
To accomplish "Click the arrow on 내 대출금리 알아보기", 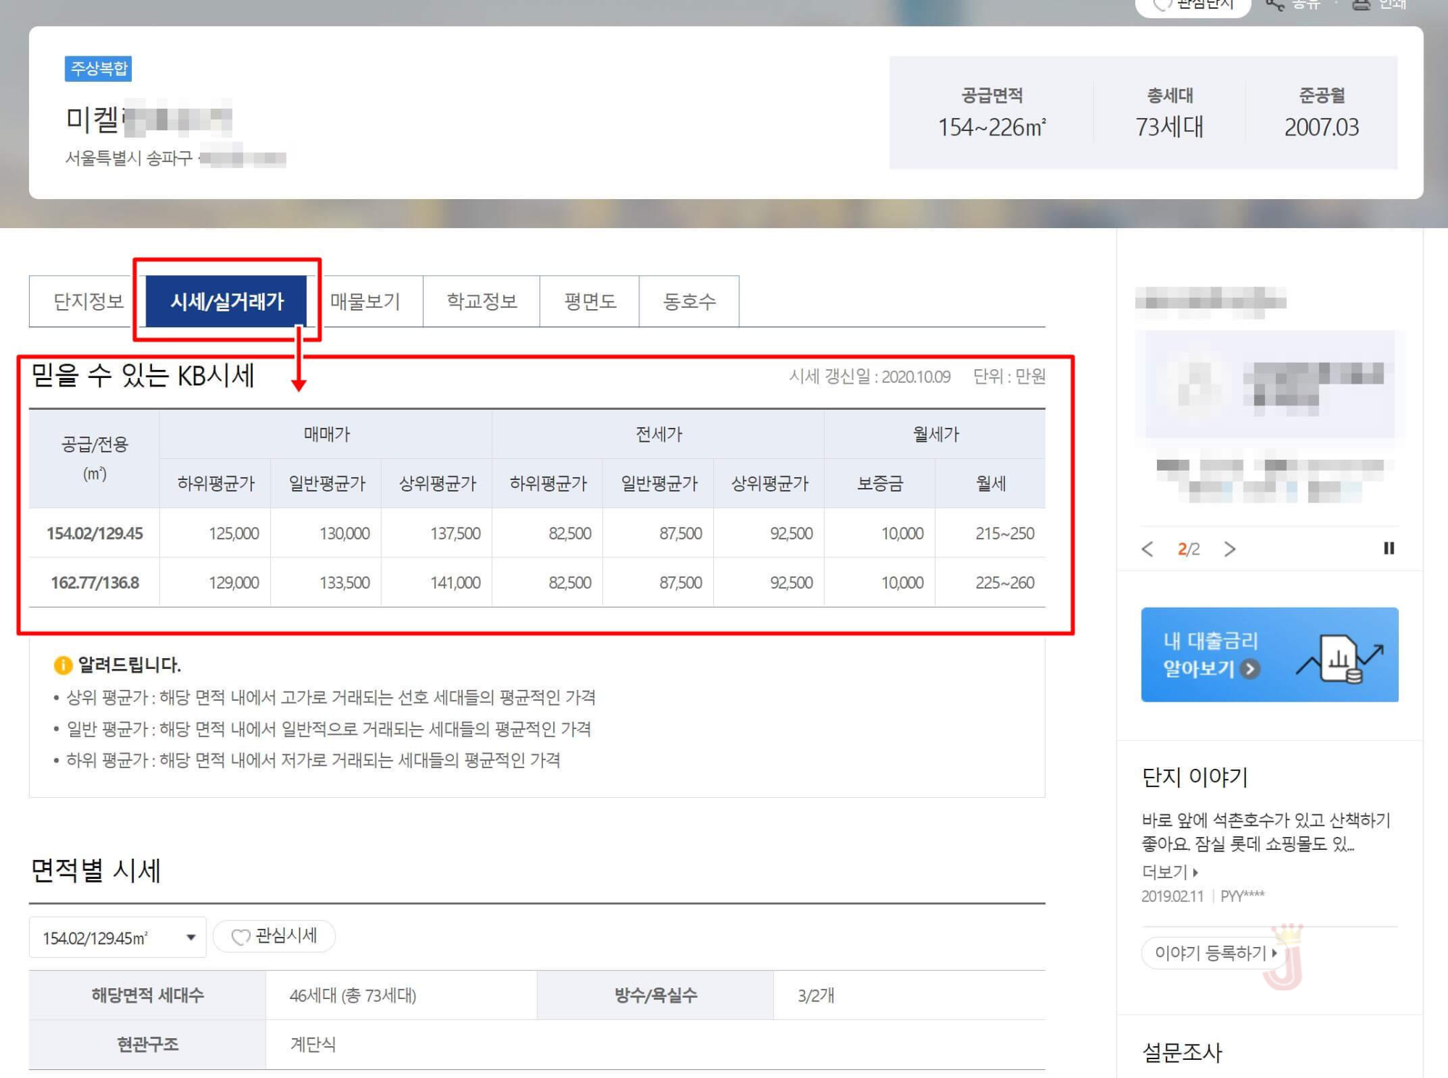I will point(1250,668).
